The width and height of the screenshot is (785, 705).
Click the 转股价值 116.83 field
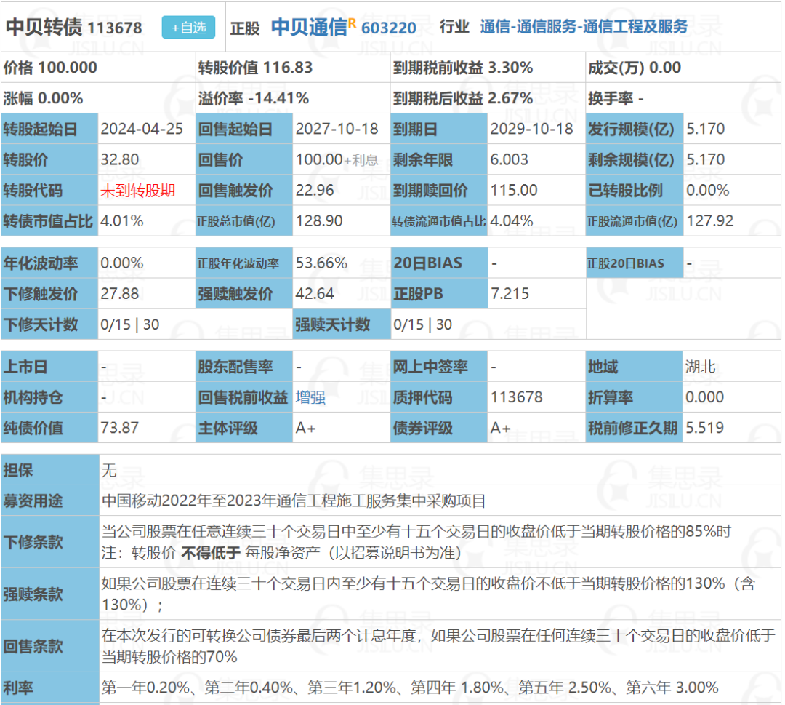(x=255, y=68)
